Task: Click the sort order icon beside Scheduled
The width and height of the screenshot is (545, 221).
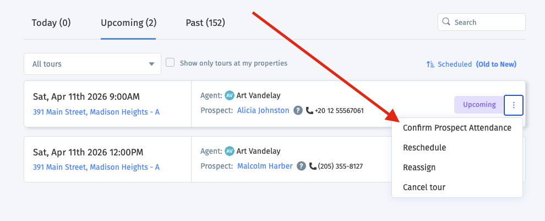Action: [x=430, y=64]
